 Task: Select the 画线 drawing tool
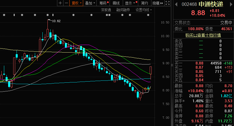click(116, 3)
